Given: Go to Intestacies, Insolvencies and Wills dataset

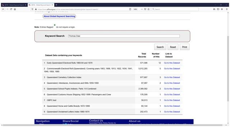Looking at the screenshot, I should click(x=172, y=83).
